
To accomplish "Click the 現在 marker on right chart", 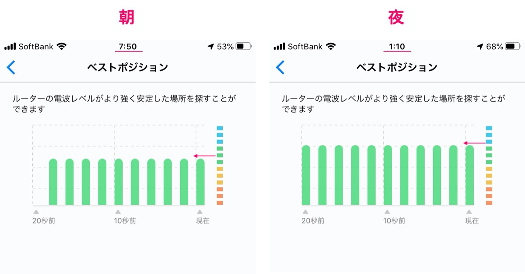I will tap(472, 221).
